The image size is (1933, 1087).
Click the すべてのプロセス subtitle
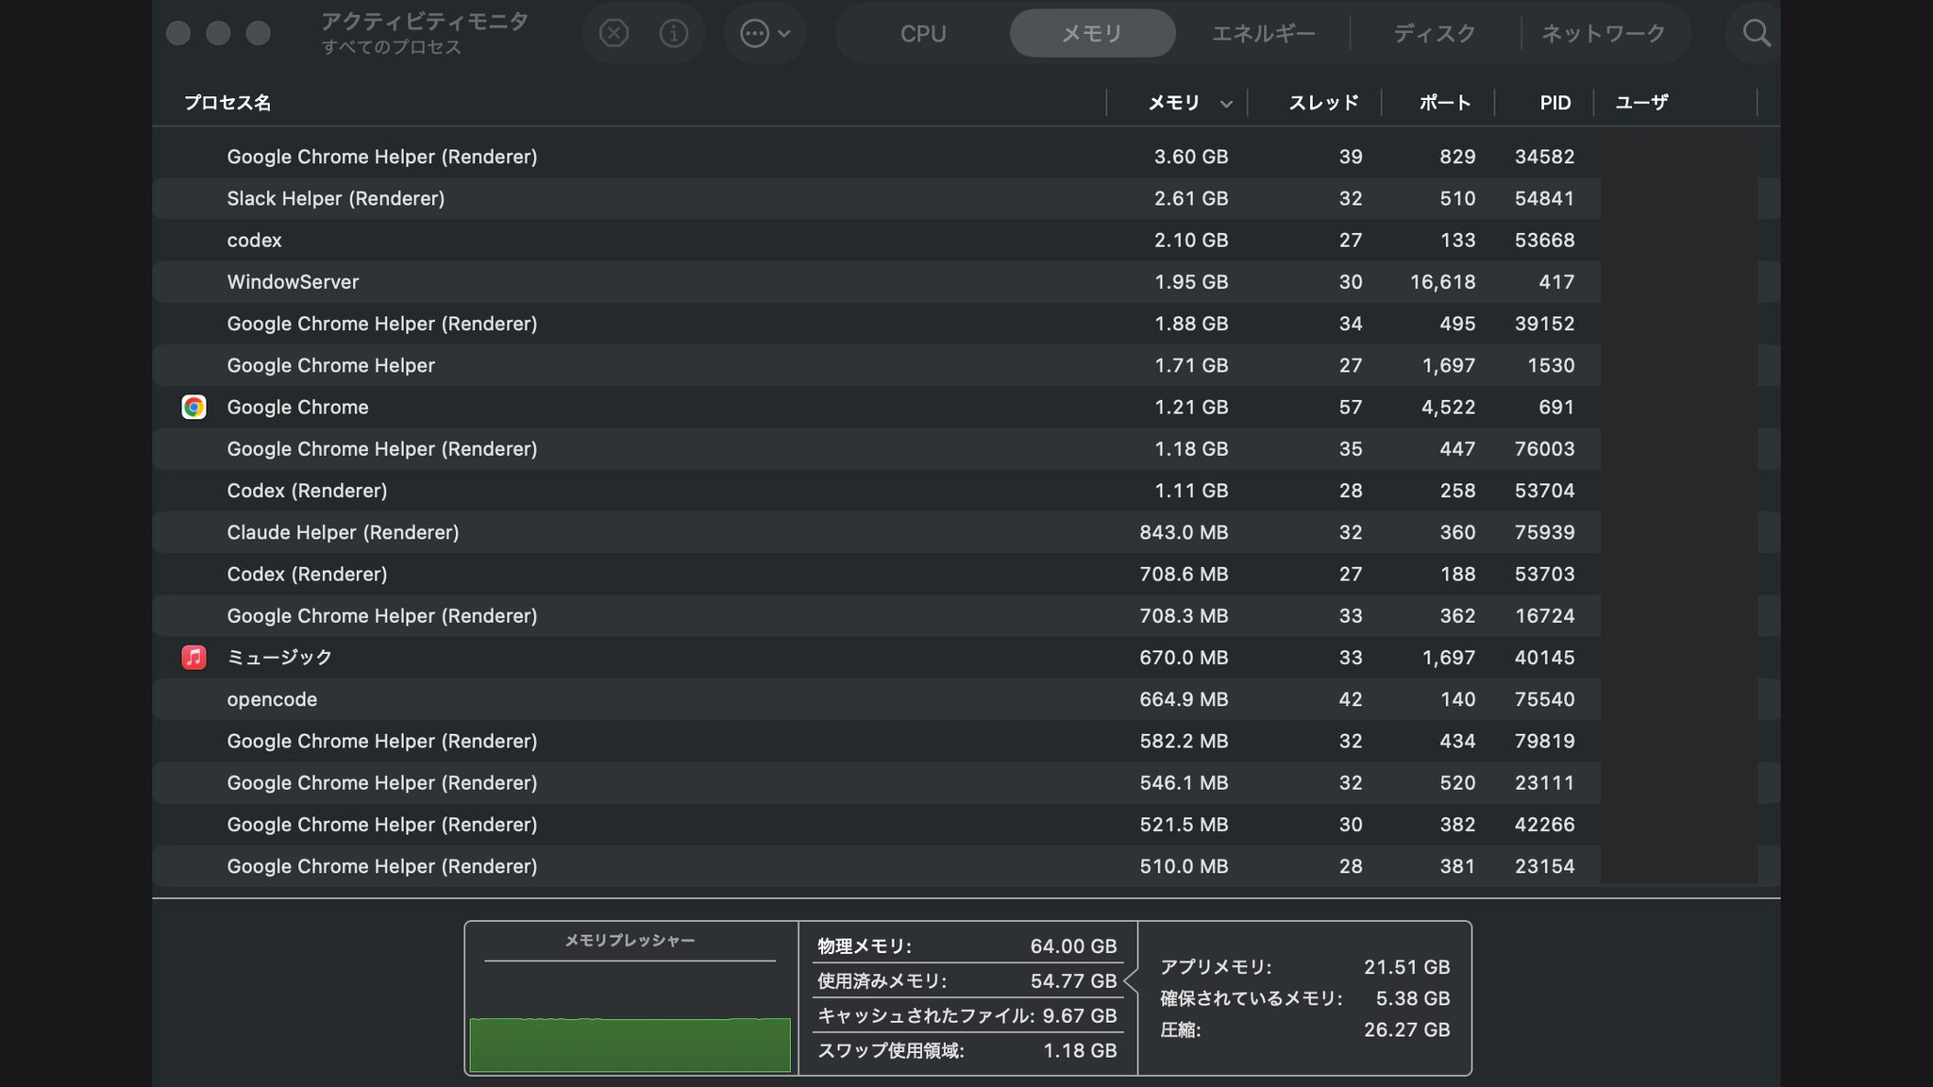[x=391, y=47]
